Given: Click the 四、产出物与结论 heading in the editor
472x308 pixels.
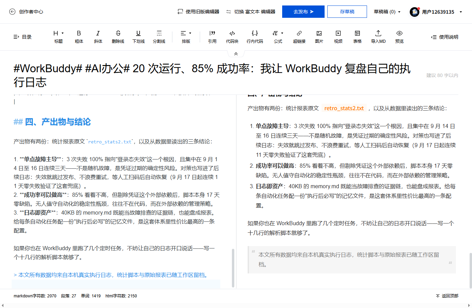Looking at the screenshot, I should click(52, 122).
